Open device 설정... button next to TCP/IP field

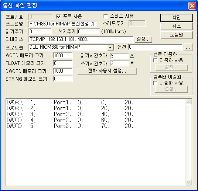click(x=143, y=39)
